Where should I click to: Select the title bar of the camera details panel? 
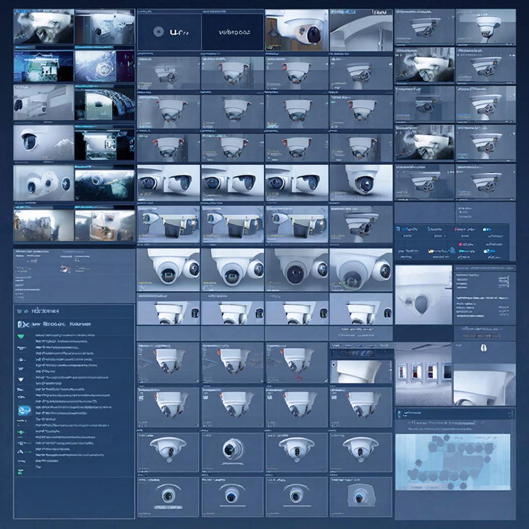485,268
